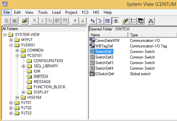This screenshot has width=177, height=121.
Task: Collapse the SYSTEM VIEW root node
Action: point(5,35)
